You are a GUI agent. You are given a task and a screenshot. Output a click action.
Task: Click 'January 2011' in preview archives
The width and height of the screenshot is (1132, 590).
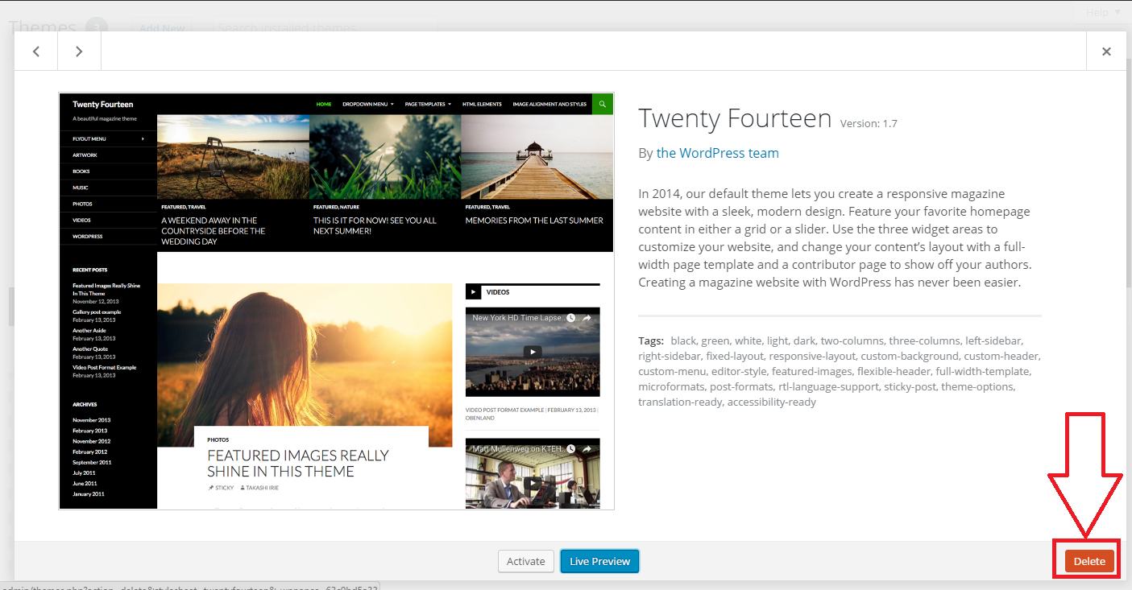click(89, 494)
